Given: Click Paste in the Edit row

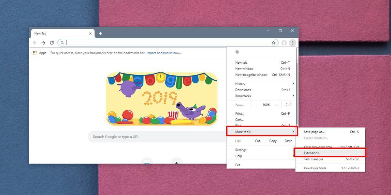Looking at the screenshot, I should [288, 141].
